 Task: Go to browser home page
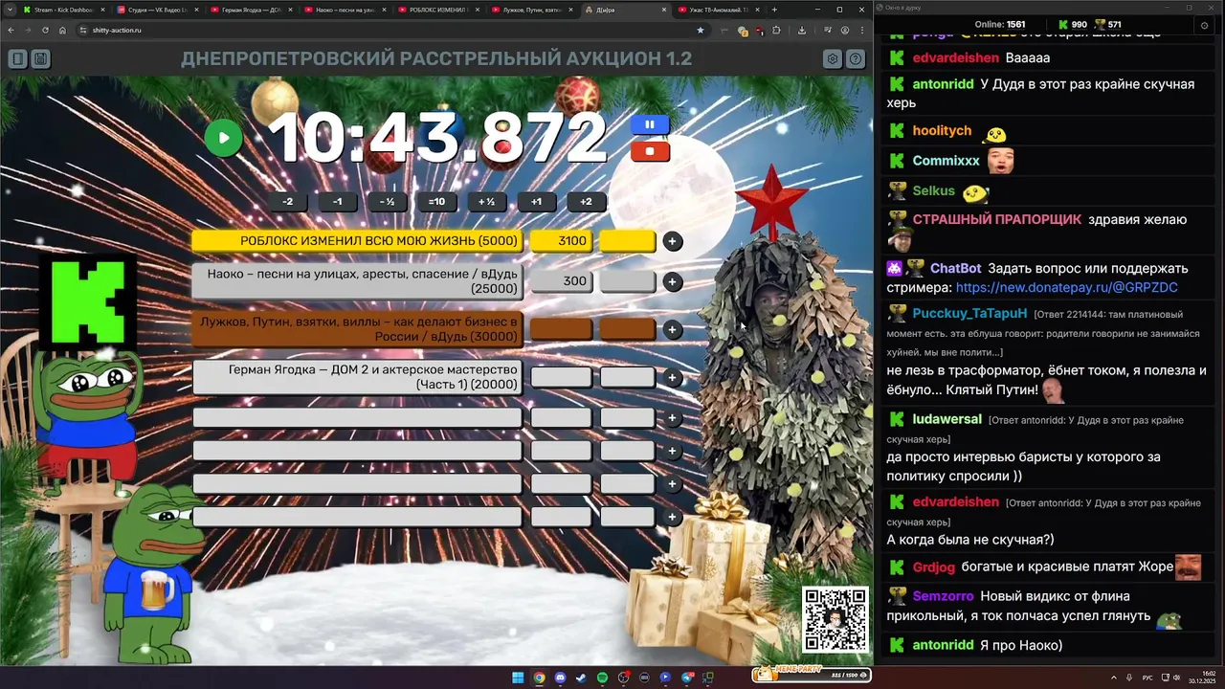pos(63,30)
